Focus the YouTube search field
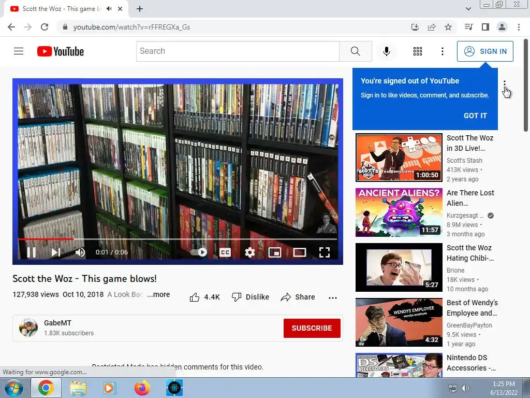 [238, 51]
